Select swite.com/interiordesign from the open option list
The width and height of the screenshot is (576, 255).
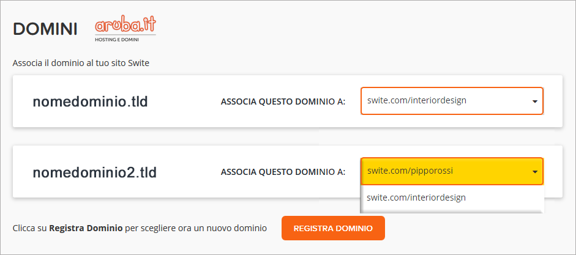pos(452,198)
